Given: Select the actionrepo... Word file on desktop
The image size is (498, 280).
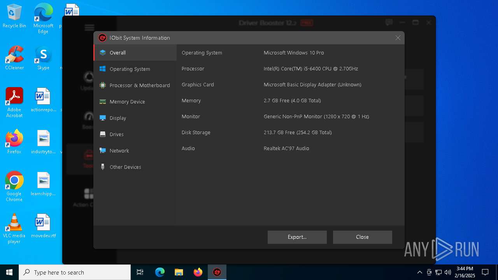Looking at the screenshot, I should [x=43, y=100].
